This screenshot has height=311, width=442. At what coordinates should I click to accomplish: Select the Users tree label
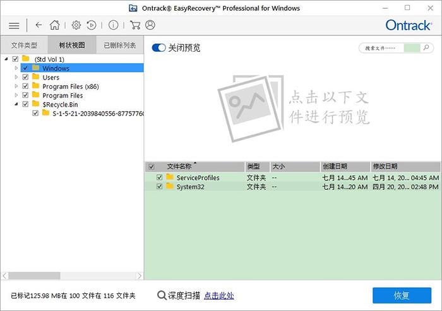coord(51,78)
